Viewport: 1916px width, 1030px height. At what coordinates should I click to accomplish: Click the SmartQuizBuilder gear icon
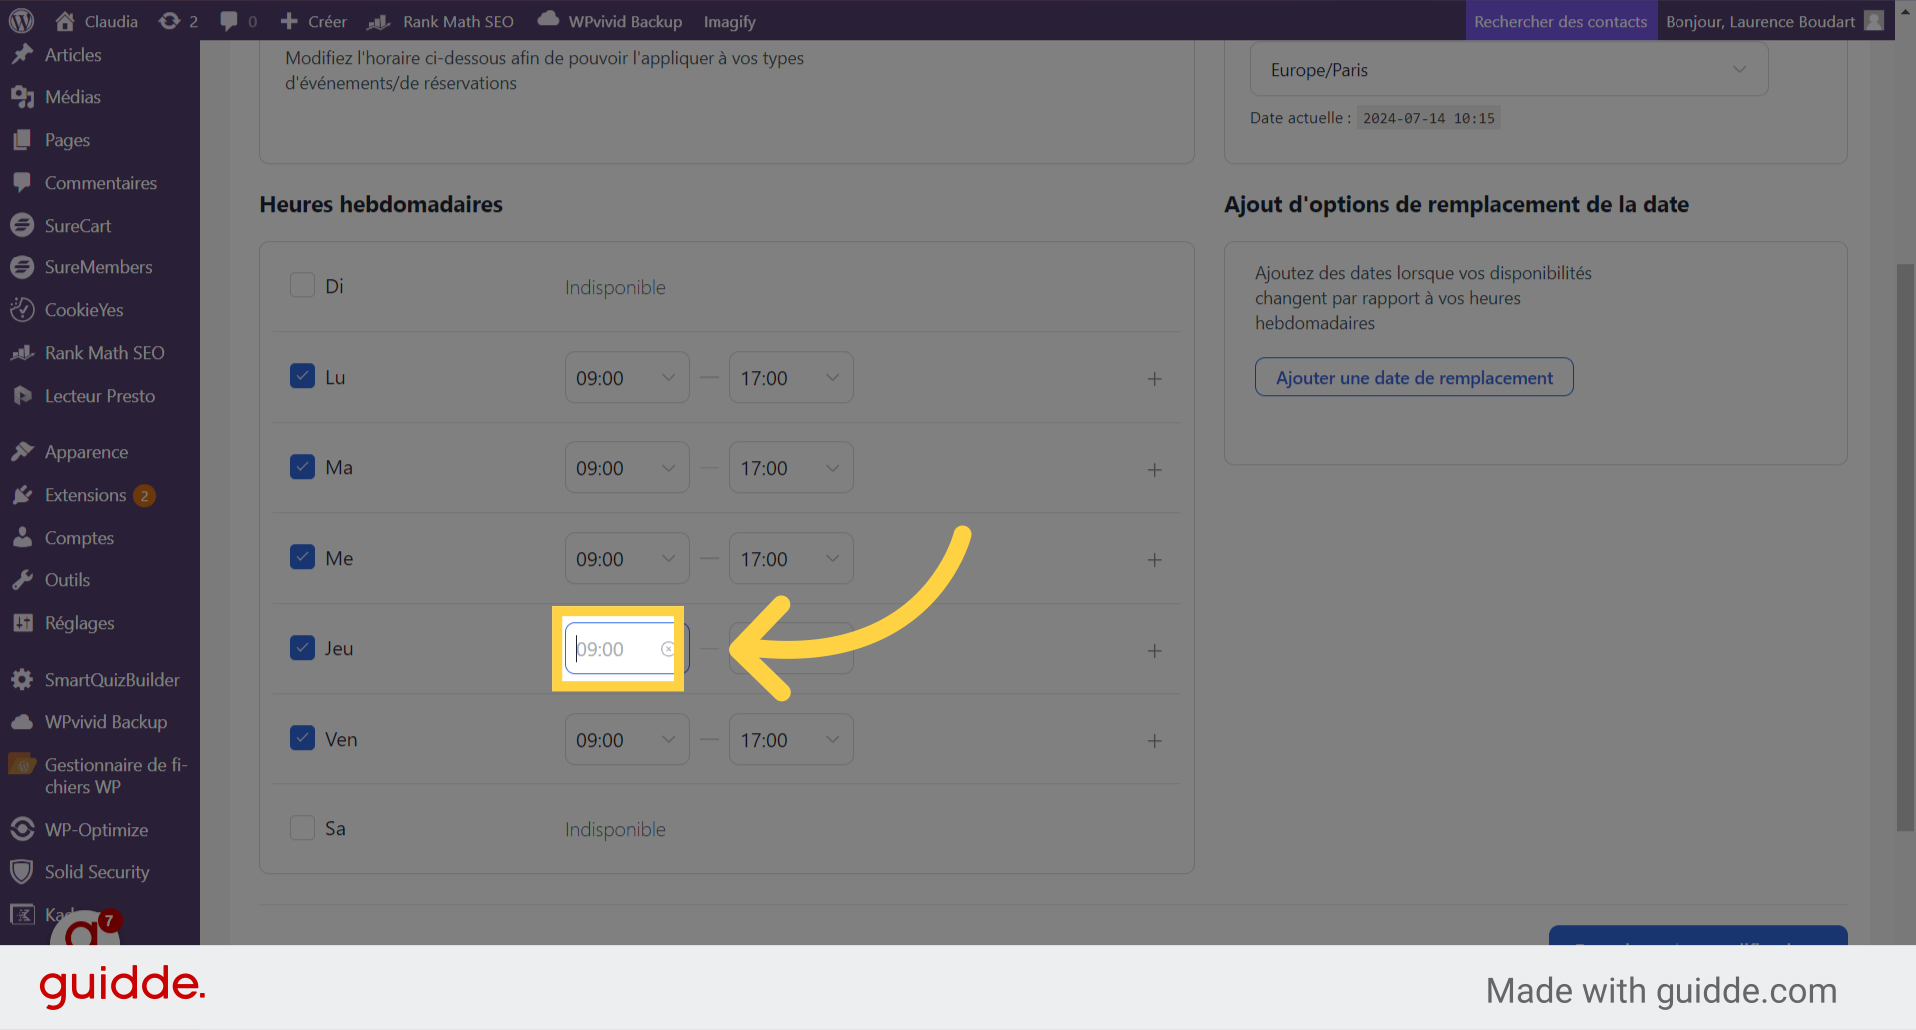click(22, 680)
